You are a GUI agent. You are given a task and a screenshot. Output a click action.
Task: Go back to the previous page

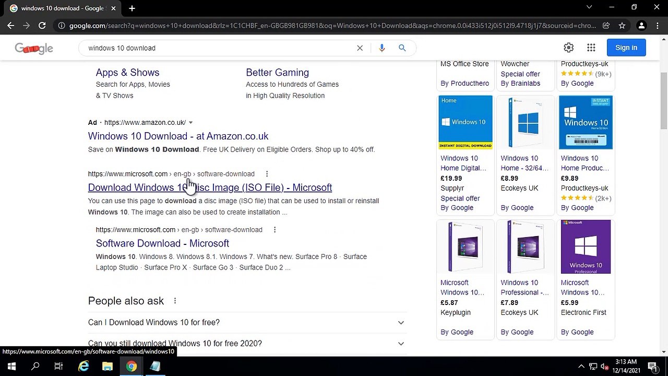click(10, 26)
